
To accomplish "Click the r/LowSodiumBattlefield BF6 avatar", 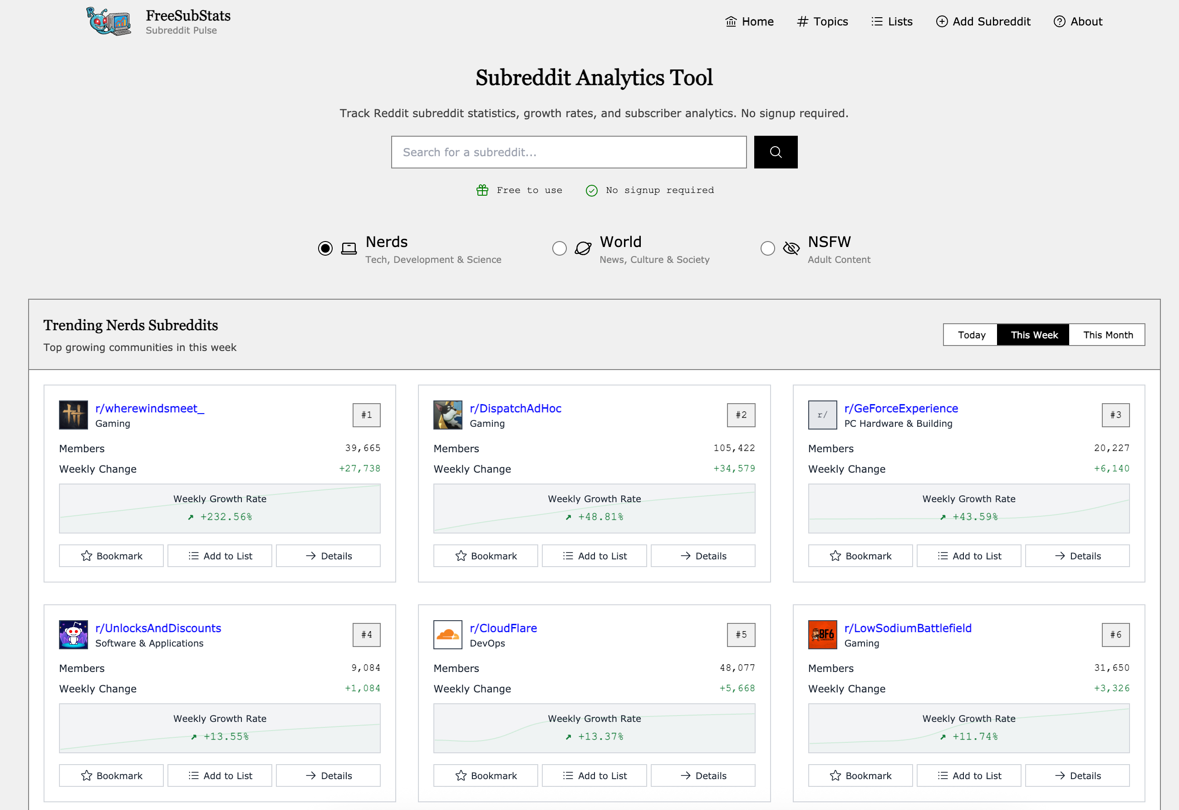I will [x=822, y=634].
